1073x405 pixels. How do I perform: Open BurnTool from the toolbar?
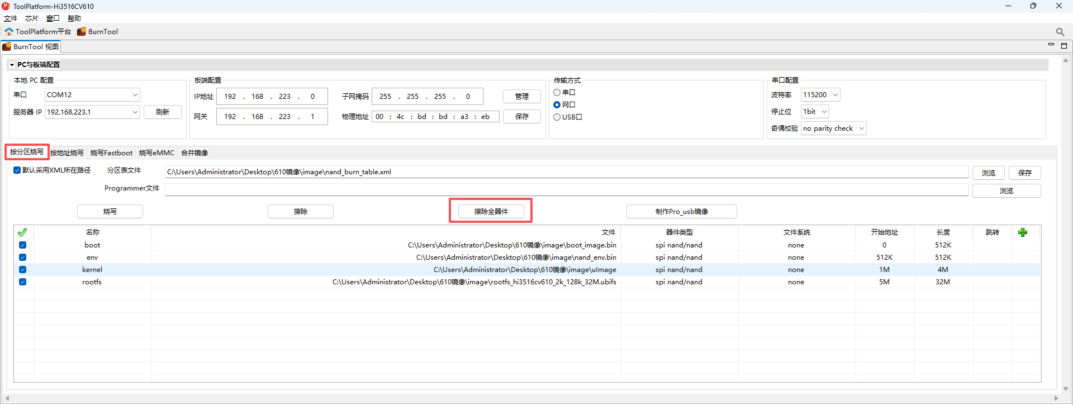(x=98, y=31)
